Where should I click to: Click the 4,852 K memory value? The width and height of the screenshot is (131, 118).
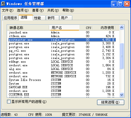[x=108, y=40]
